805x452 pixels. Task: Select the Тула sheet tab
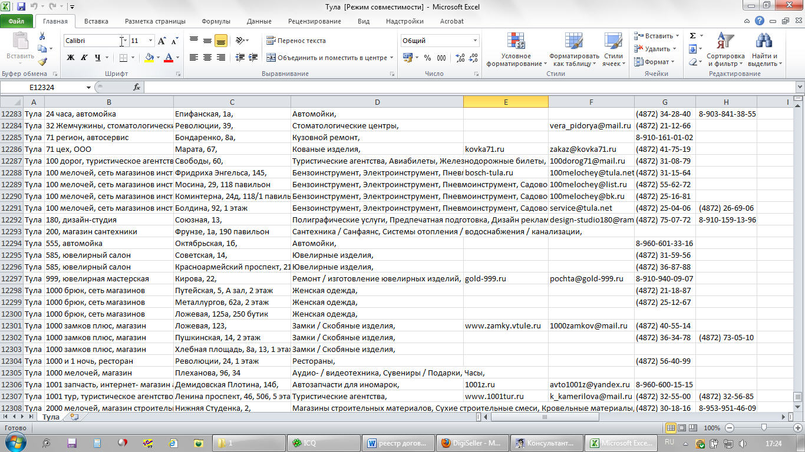pyautogui.click(x=51, y=417)
